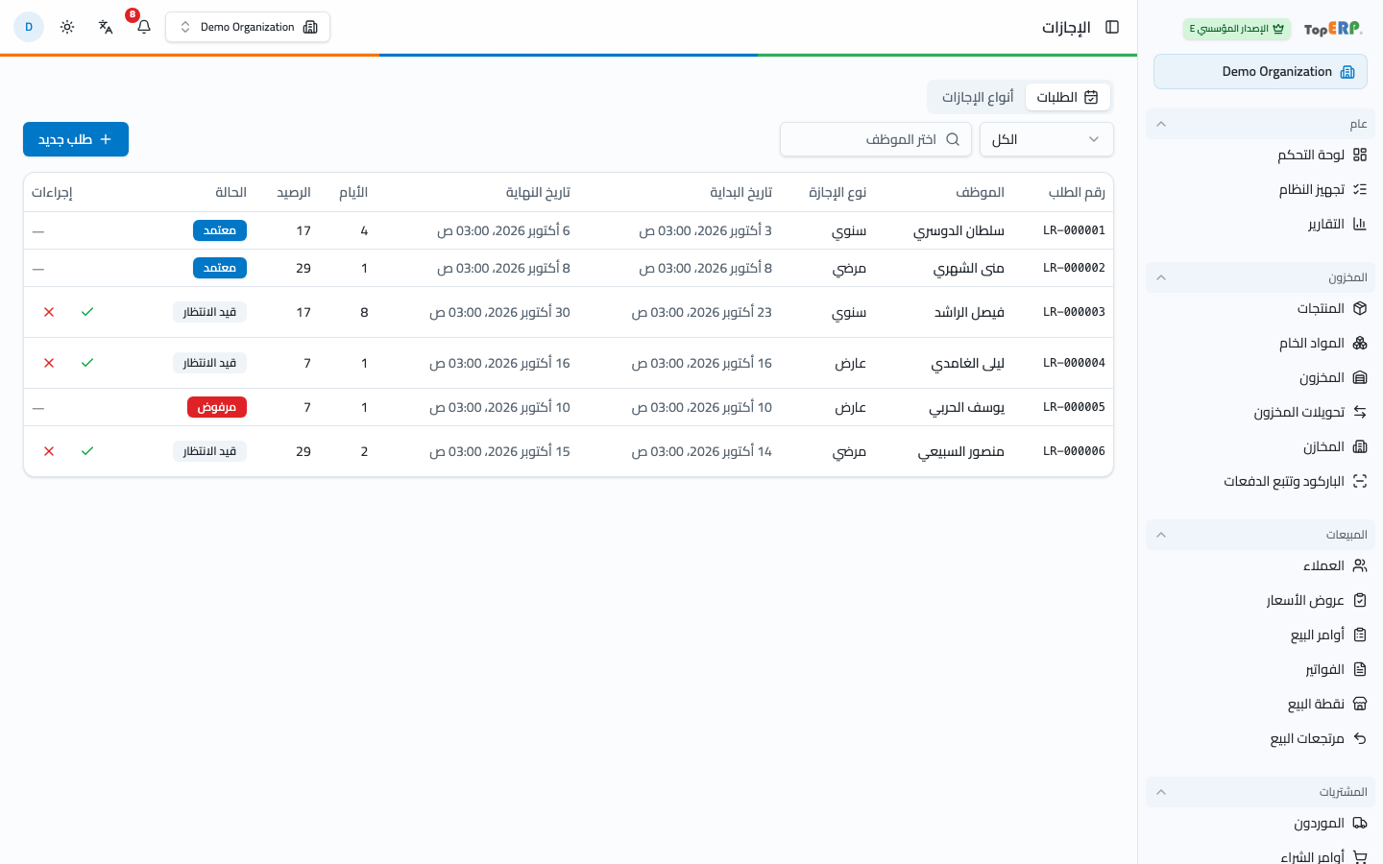Approve leave request LR-000004 with the green checkmark
The width and height of the screenshot is (1383, 864).
[87, 363]
